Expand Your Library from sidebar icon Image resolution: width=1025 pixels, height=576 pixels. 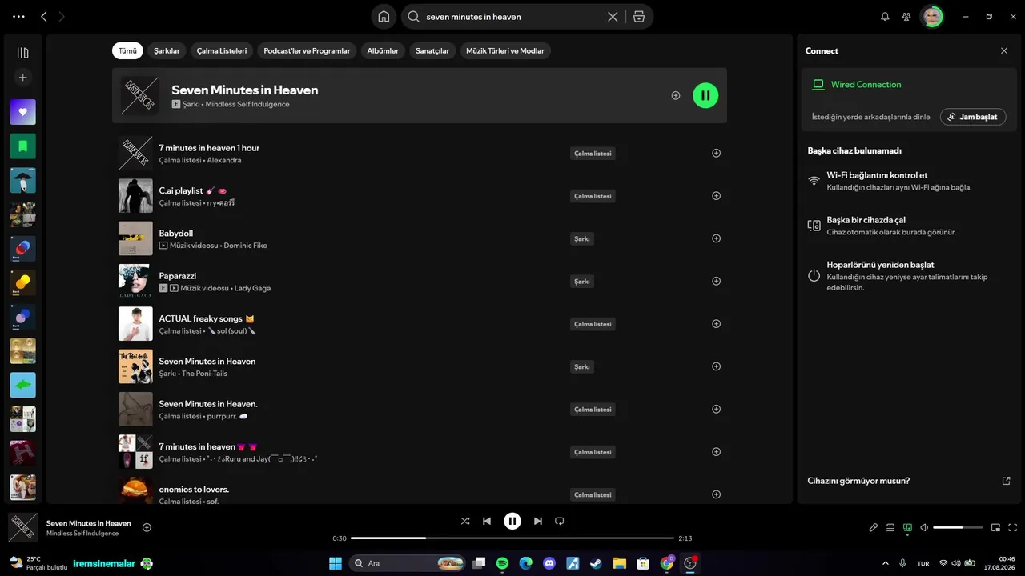[x=23, y=53]
